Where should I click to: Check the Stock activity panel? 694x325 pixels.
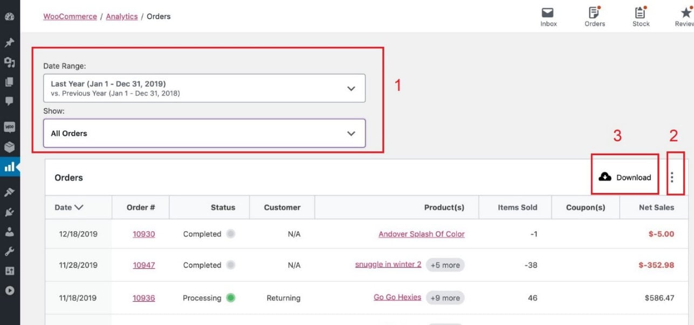click(x=640, y=15)
